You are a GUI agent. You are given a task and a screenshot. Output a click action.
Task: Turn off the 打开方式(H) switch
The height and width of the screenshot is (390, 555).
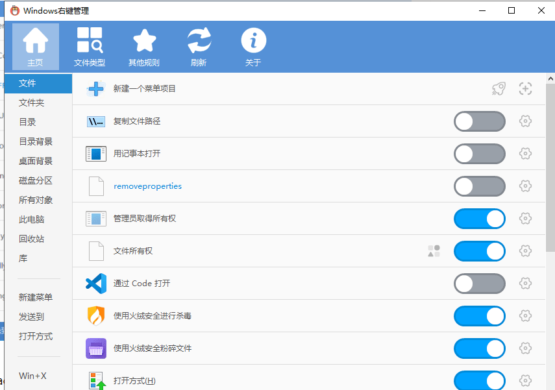(x=479, y=381)
